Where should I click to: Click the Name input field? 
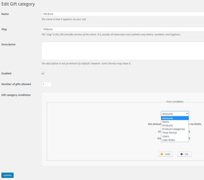coord(123,14)
